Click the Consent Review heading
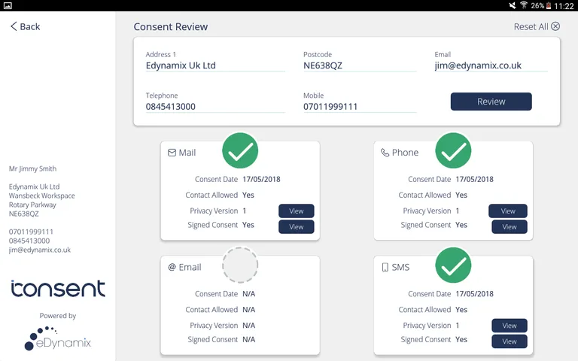The image size is (578, 361). pos(171,26)
